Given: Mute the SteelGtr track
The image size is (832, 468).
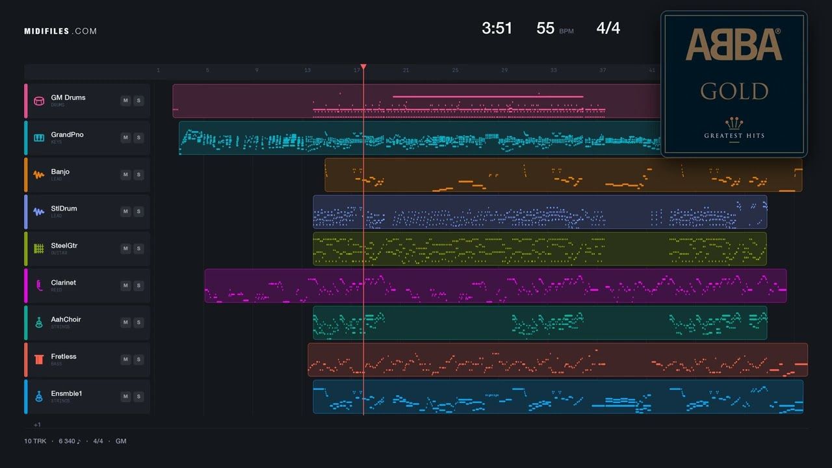Looking at the screenshot, I should pyautogui.click(x=125, y=249).
